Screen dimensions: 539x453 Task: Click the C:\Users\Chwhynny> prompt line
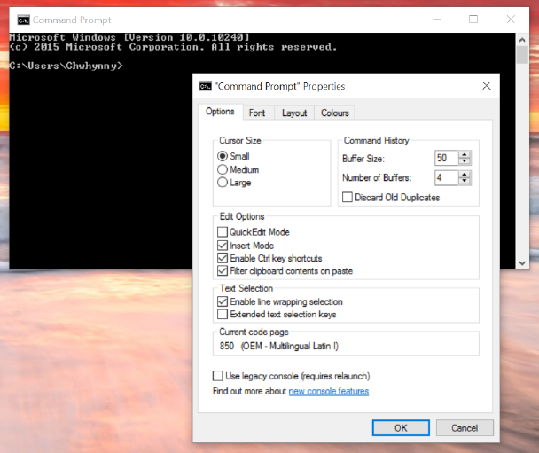[x=66, y=66]
